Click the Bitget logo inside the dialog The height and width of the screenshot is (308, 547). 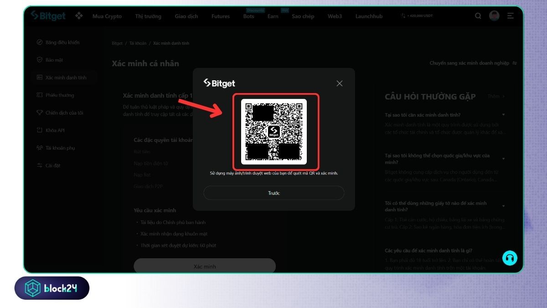(219, 83)
